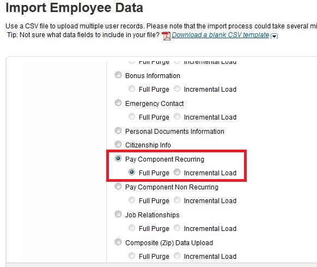Choose Incremental Load under Bonus Information

[x=177, y=88]
